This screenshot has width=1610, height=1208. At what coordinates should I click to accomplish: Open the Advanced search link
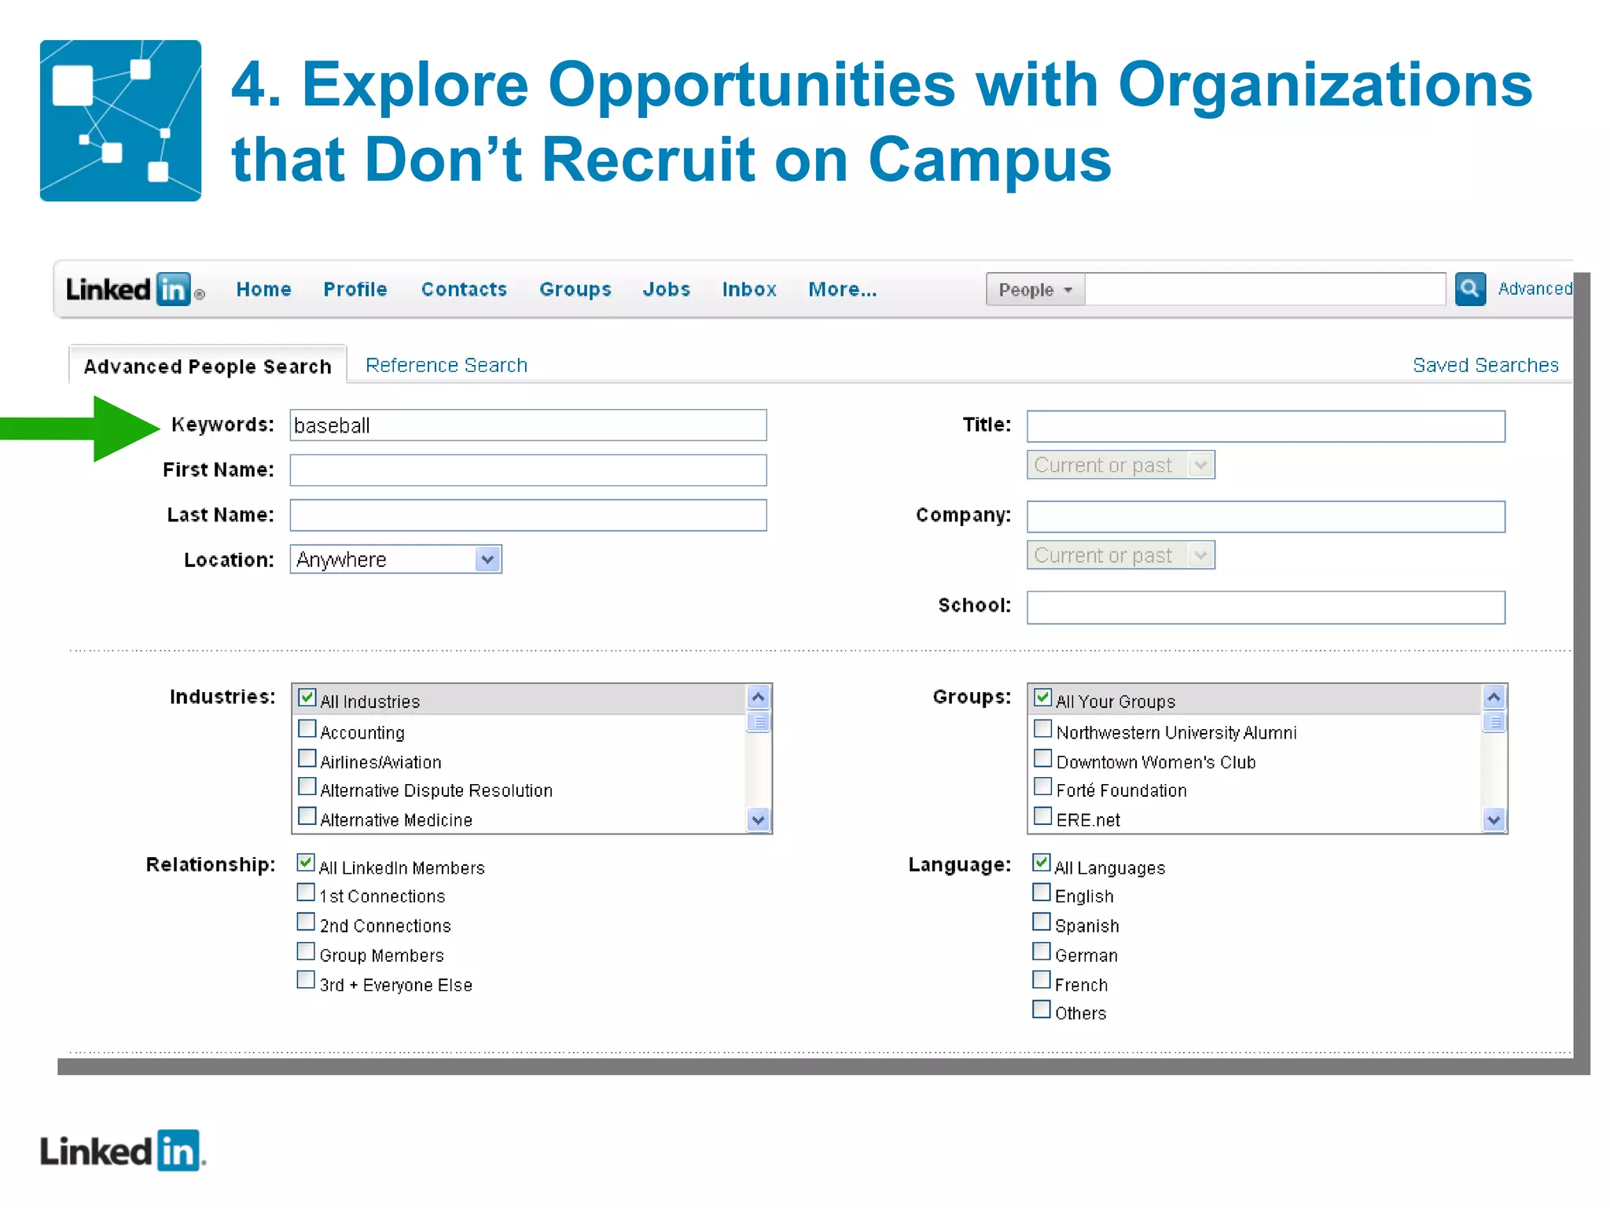tap(1535, 289)
